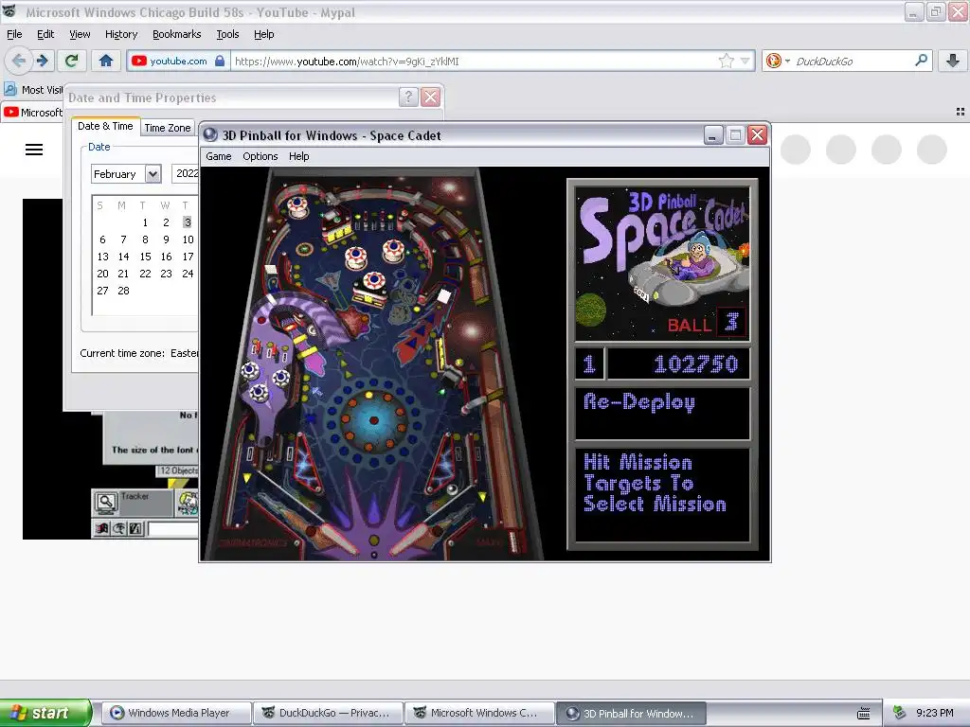
Task: Select the Microsoft YouTube browser tab
Action: click(33, 112)
